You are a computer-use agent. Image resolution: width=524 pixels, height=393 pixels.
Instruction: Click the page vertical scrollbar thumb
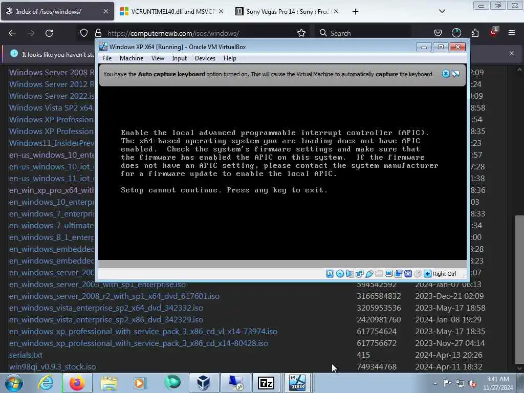coord(519,290)
